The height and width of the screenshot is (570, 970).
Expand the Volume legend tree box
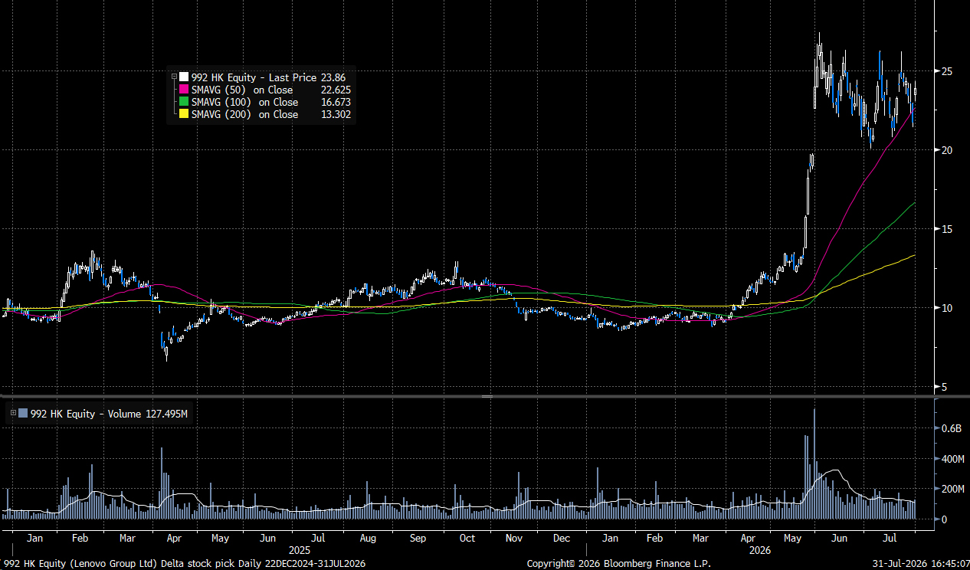[x=12, y=413]
